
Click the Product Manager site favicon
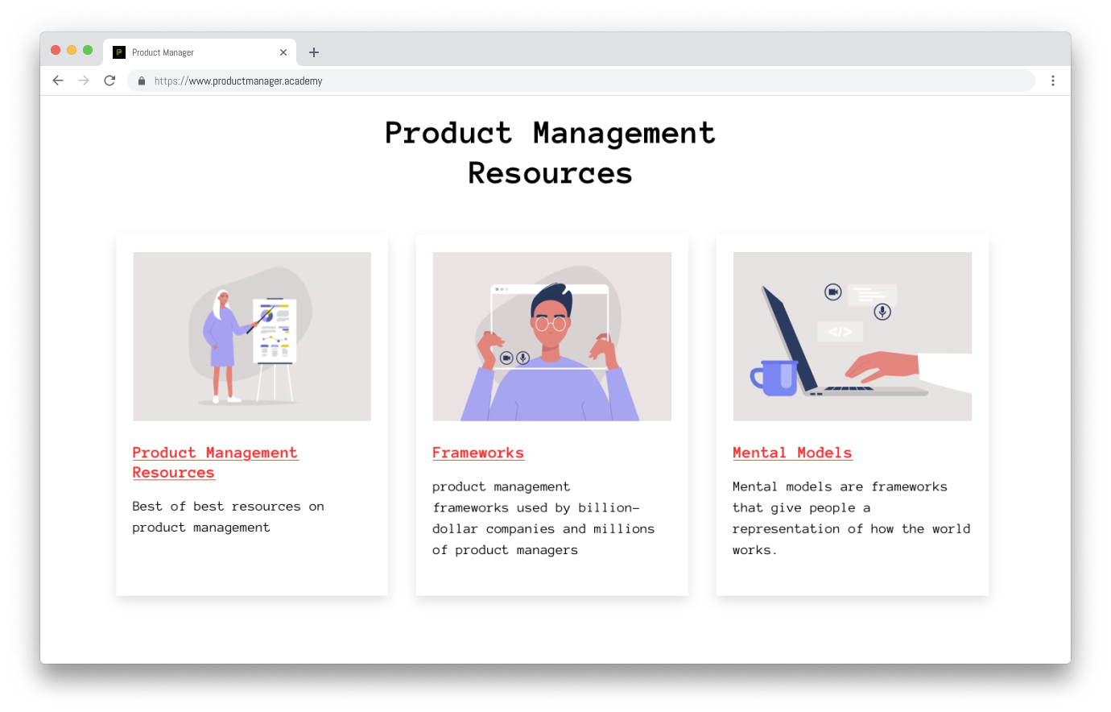119,52
